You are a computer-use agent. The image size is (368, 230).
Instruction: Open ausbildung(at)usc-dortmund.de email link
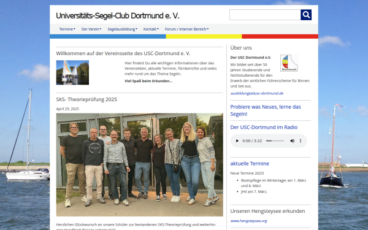(257, 93)
